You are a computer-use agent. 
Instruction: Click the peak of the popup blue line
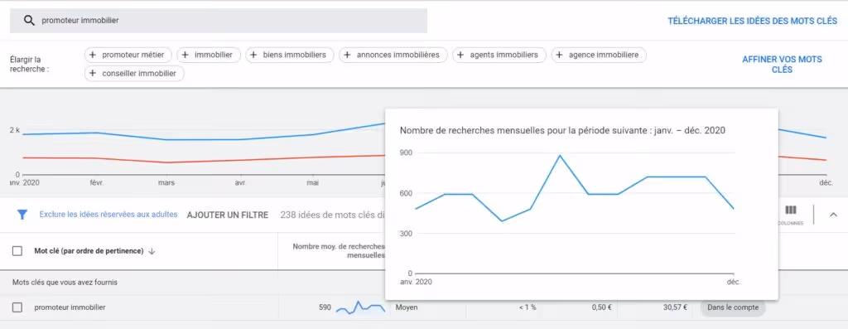pos(560,155)
